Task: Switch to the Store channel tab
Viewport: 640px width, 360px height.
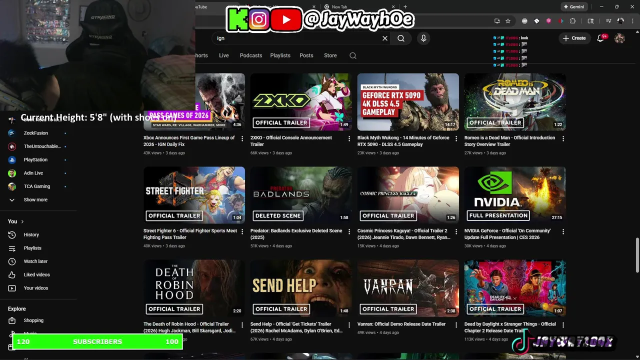Action: (x=330, y=55)
